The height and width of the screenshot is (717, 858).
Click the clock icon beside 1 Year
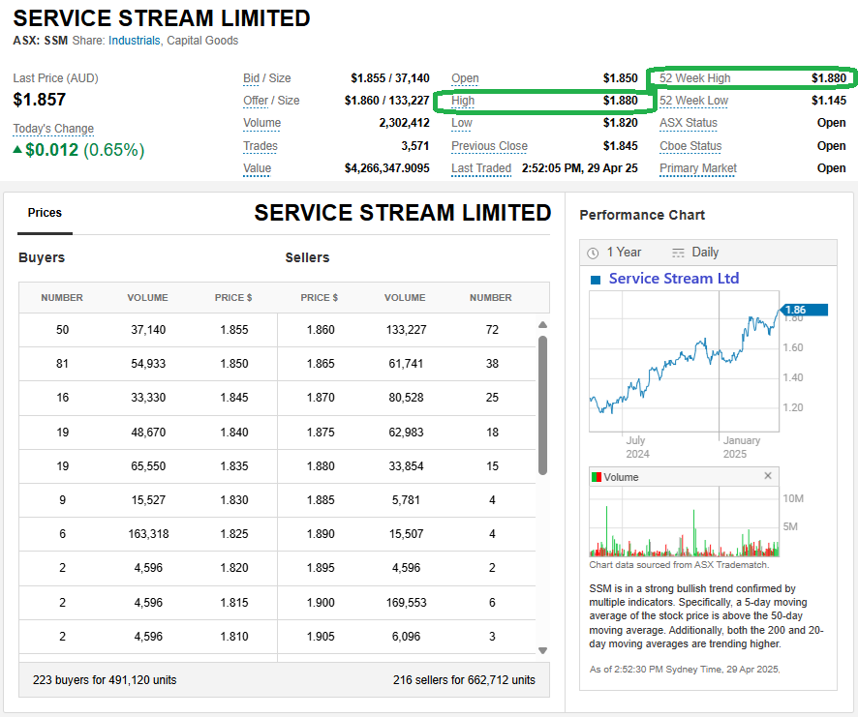pos(594,253)
